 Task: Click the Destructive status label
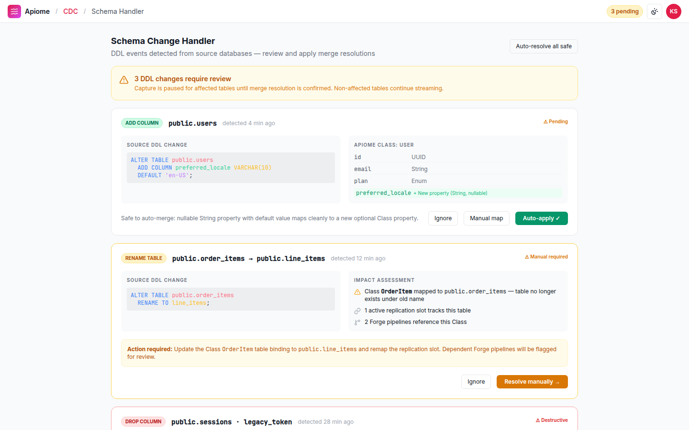552,420
